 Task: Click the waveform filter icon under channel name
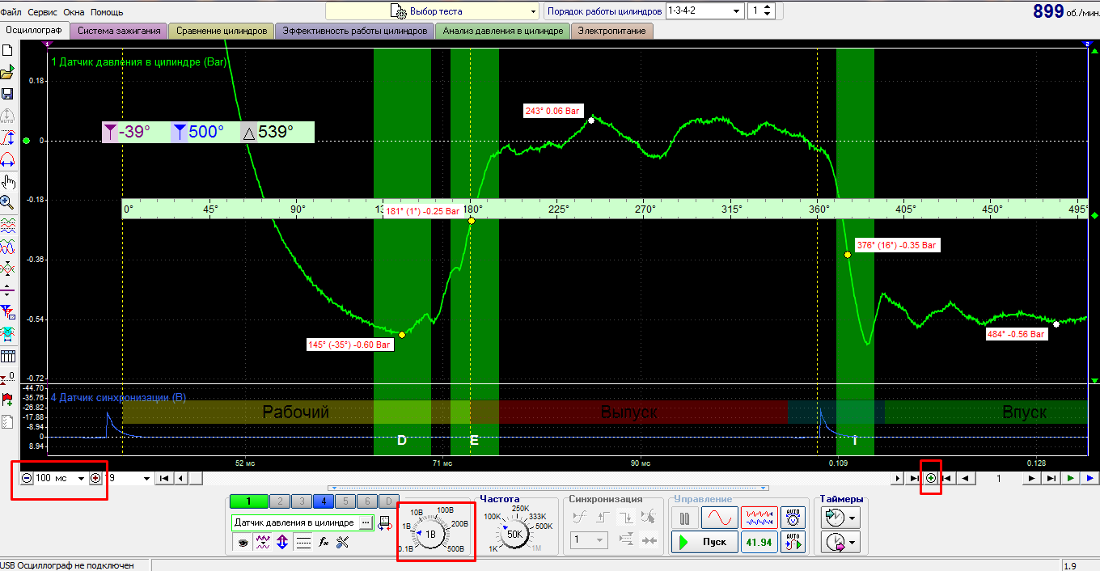[262, 544]
